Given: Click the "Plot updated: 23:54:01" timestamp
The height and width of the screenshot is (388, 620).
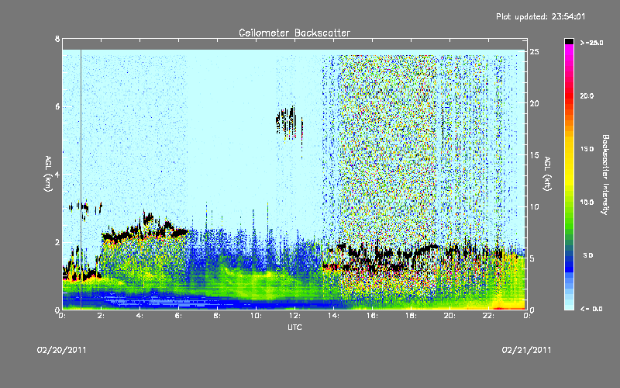Looking at the screenshot, I should 540,16.
